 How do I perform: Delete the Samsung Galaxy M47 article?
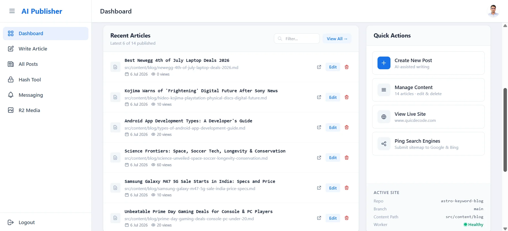(347, 188)
